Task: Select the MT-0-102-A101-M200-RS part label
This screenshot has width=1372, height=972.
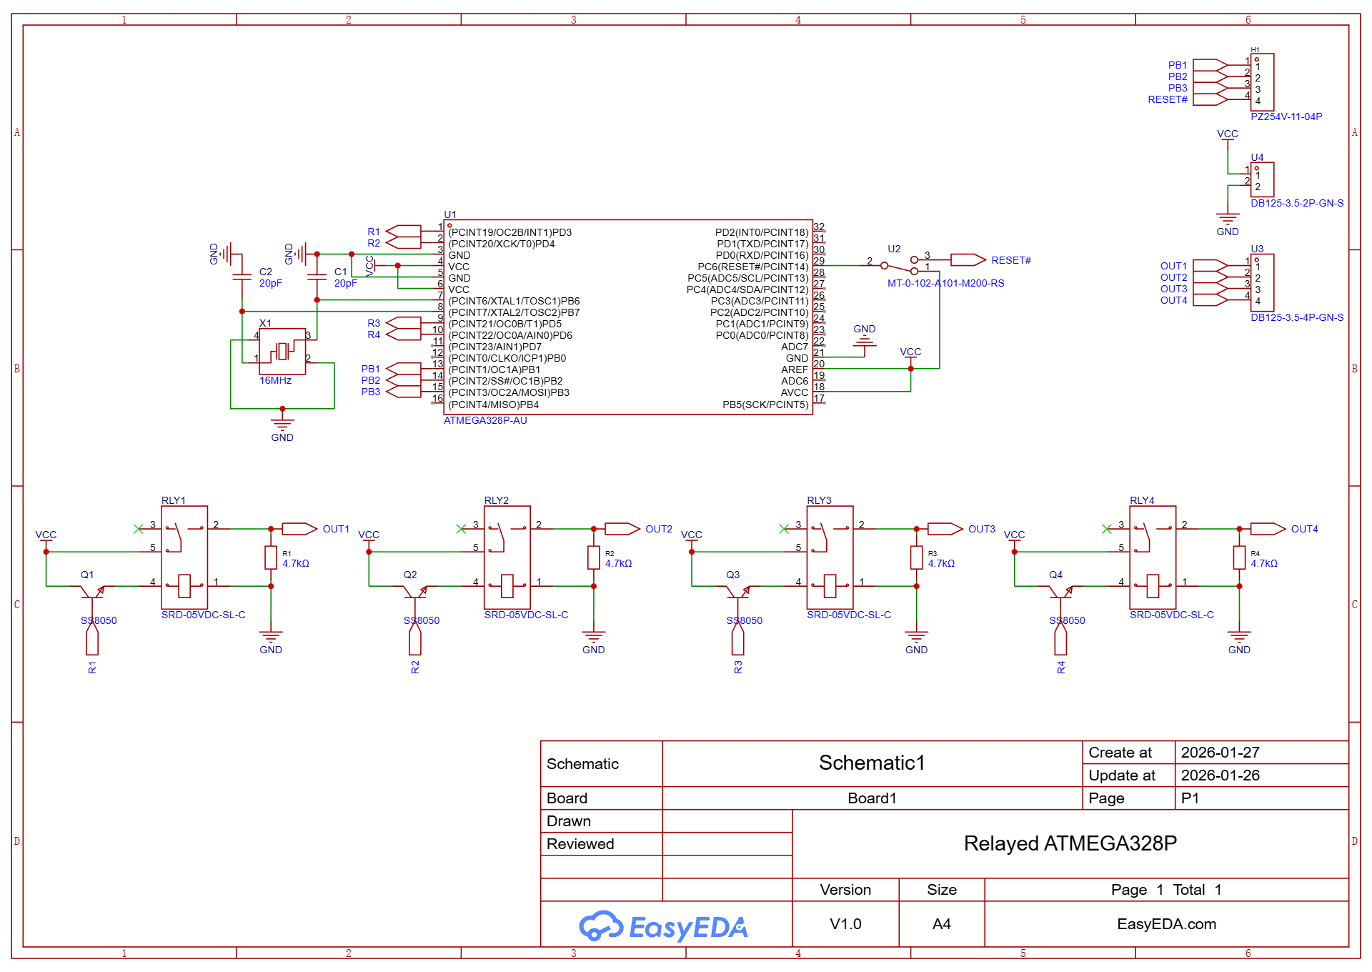Action: (x=945, y=283)
